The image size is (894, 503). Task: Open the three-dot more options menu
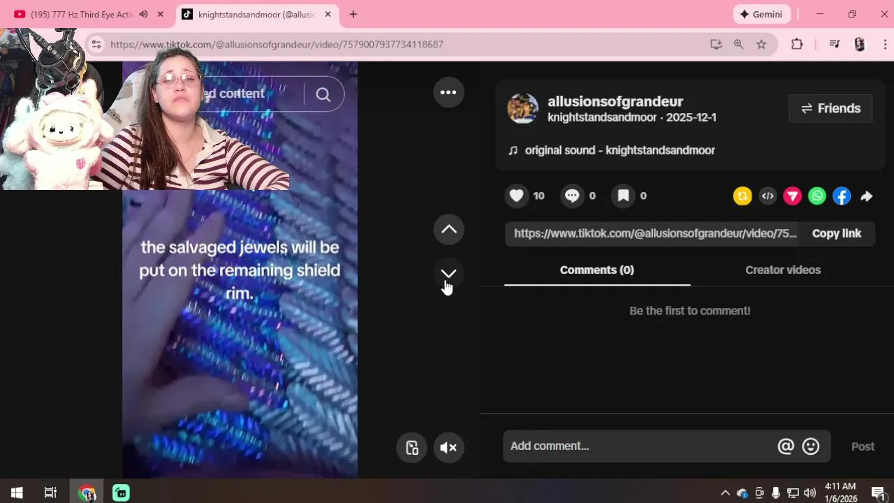point(448,92)
